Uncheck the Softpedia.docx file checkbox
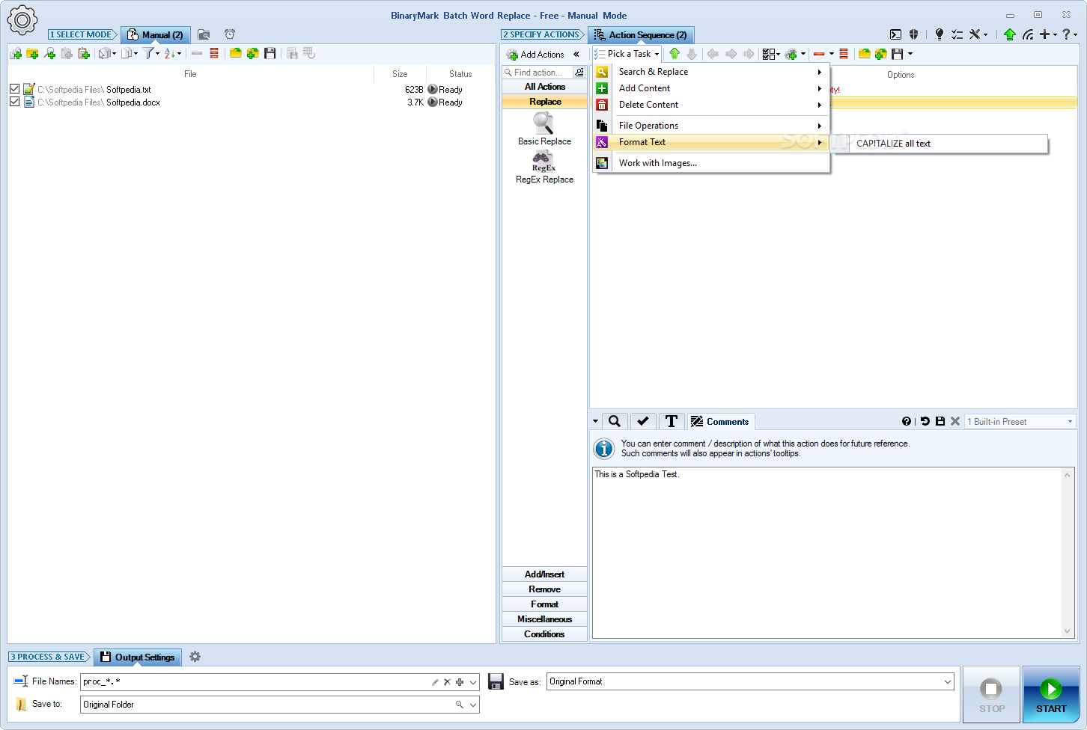 pos(14,102)
